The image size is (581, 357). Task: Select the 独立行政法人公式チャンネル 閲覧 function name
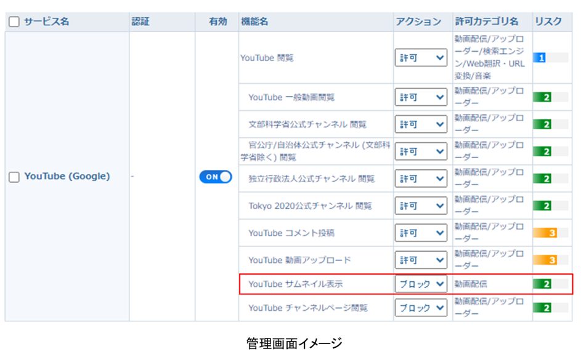tap(312, 178)
